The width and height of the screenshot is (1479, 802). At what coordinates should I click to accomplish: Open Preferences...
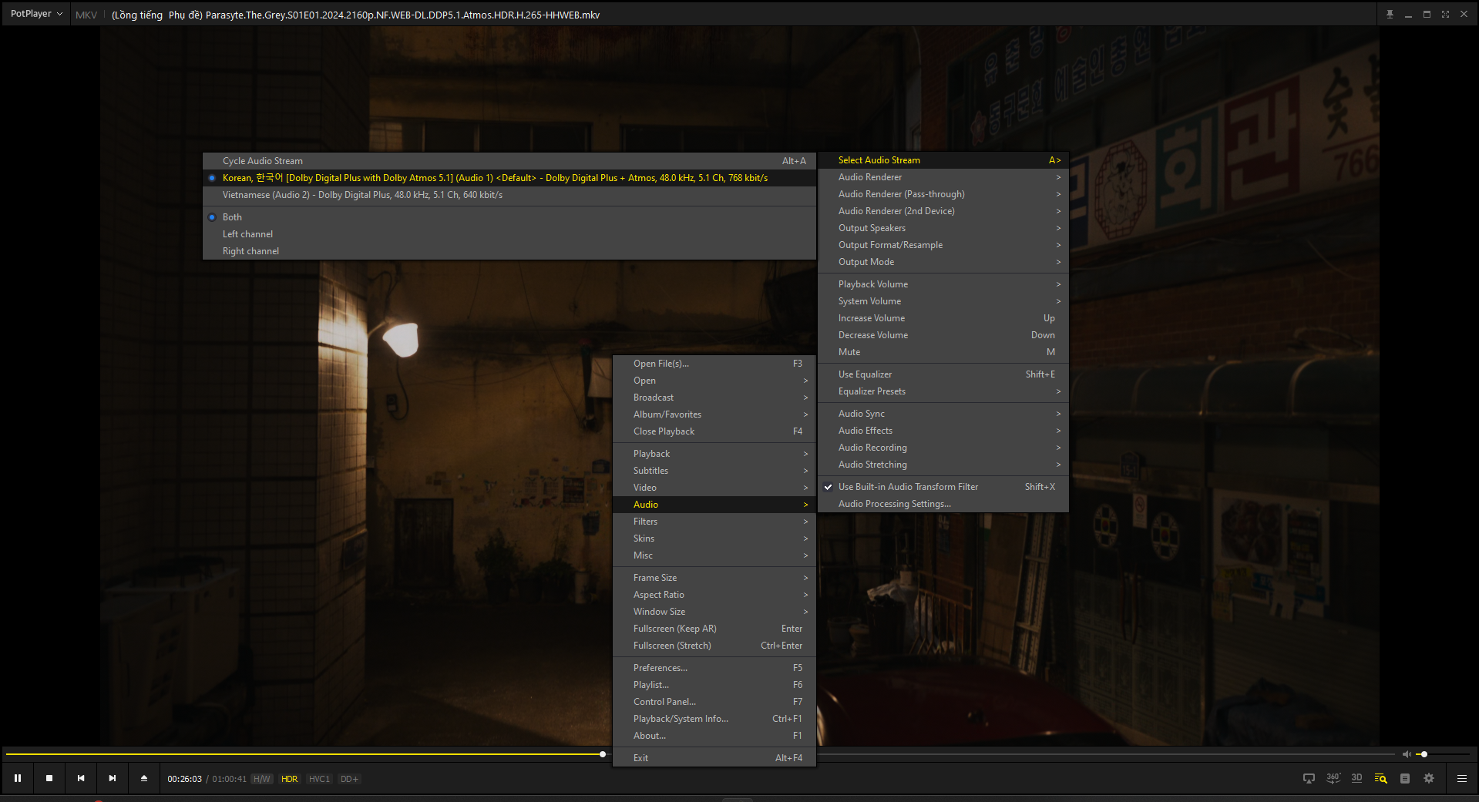[714, 668]
